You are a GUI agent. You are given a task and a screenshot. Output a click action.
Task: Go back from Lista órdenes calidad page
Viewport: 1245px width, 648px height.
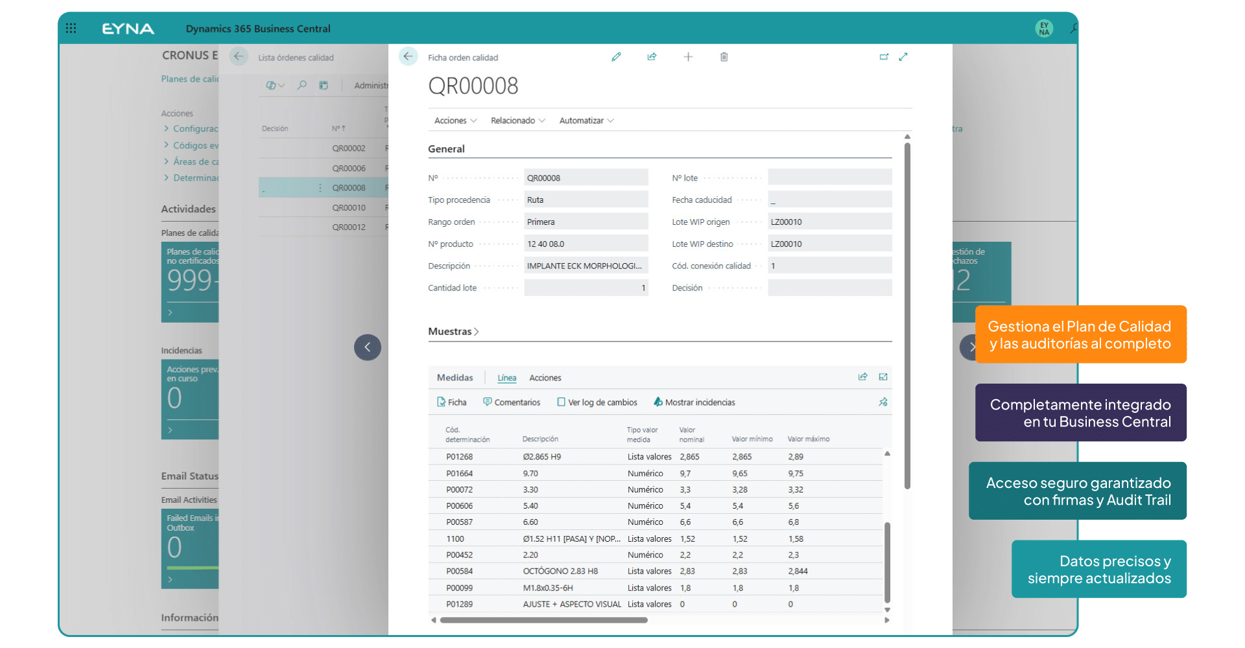click(239, 56)
